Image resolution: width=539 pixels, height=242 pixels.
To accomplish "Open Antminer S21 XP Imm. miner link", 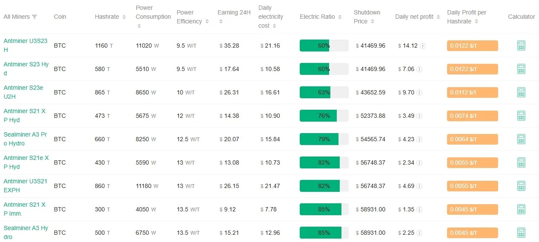I will (x=25, y=209).
